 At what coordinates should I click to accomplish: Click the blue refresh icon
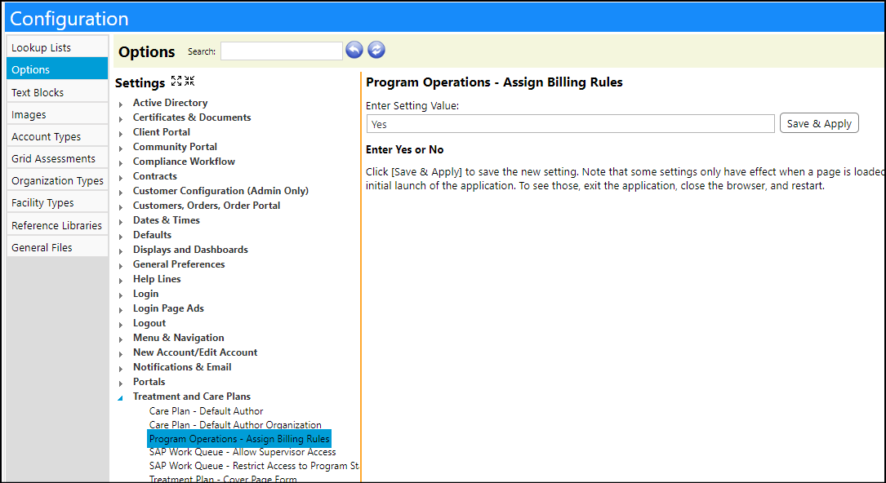[x=376, y=51]
